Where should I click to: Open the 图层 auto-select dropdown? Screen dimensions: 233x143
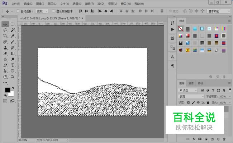[42, 11]
